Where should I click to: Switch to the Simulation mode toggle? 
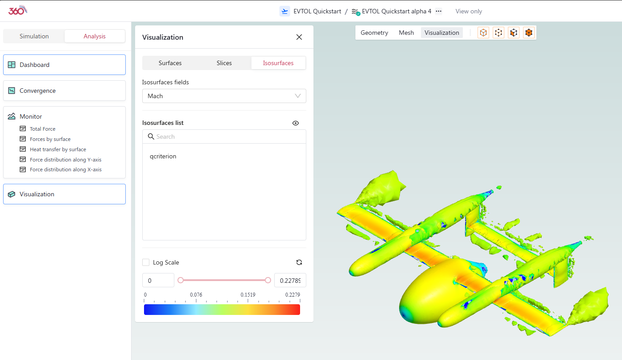(34, 36)
